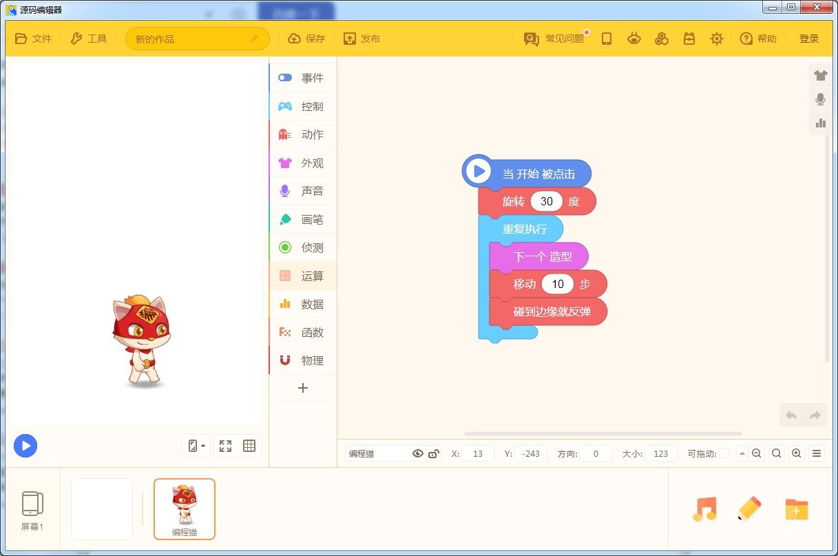The height and width of the screenshot is (556, 838).
Task: Click the fullscreen stage icon
Action: click(225, 446)
